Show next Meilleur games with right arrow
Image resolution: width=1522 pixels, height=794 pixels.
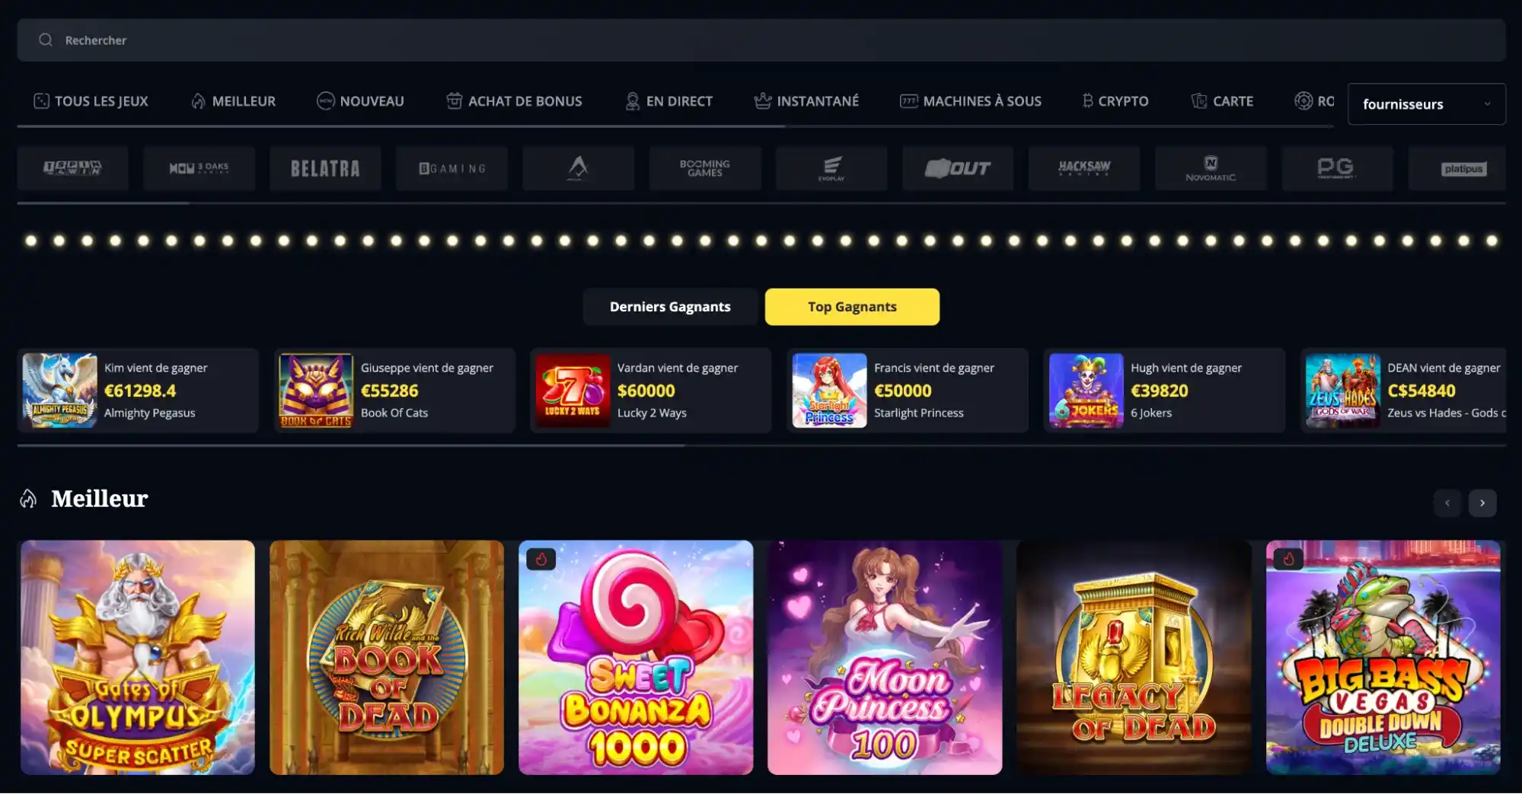coord(1482,503)
